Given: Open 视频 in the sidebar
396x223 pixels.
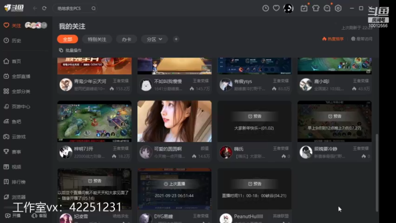Looking at the screenshot, I should pos(12,167).
